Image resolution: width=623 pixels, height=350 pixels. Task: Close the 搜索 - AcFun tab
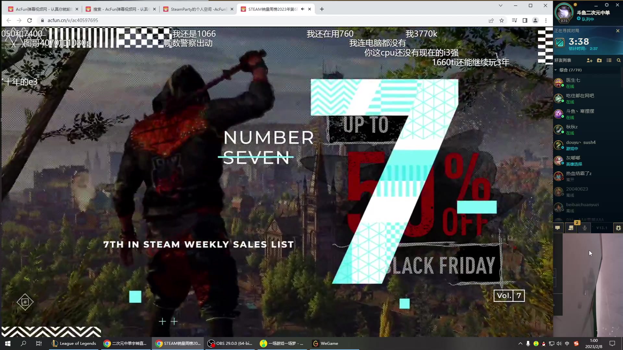click(154, 9)
